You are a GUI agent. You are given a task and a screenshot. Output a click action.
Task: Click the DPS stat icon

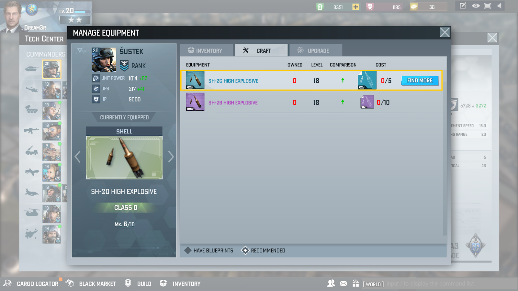pyautogui.click(x=96, y=89)
